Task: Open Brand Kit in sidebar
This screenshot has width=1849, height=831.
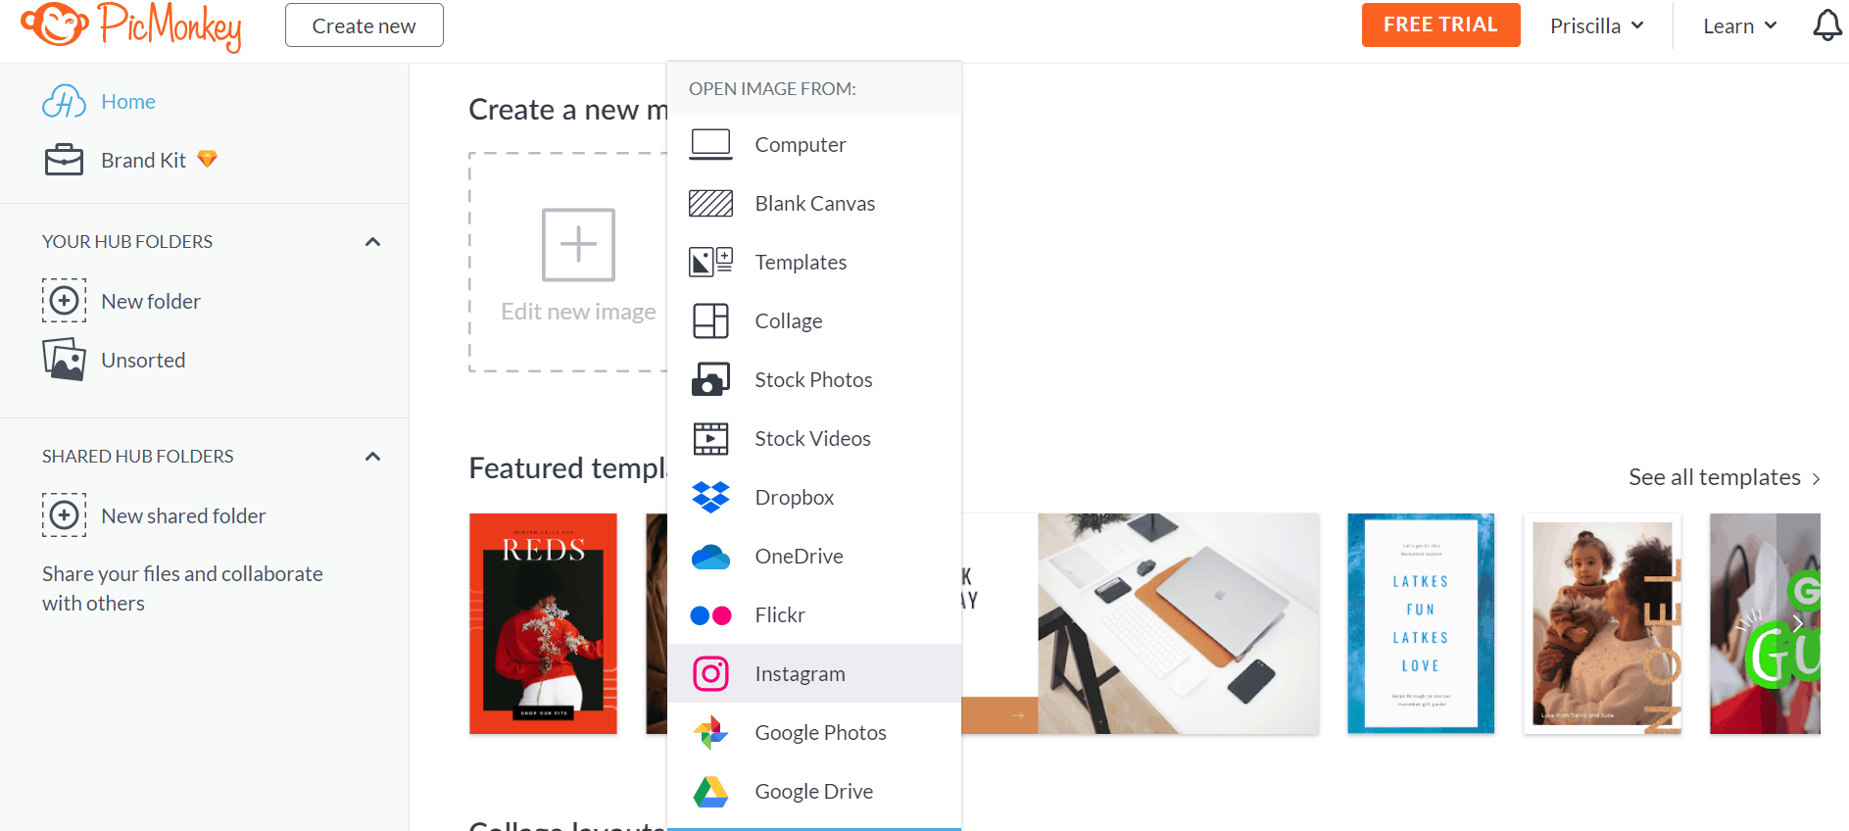Action: coord(143,160)
